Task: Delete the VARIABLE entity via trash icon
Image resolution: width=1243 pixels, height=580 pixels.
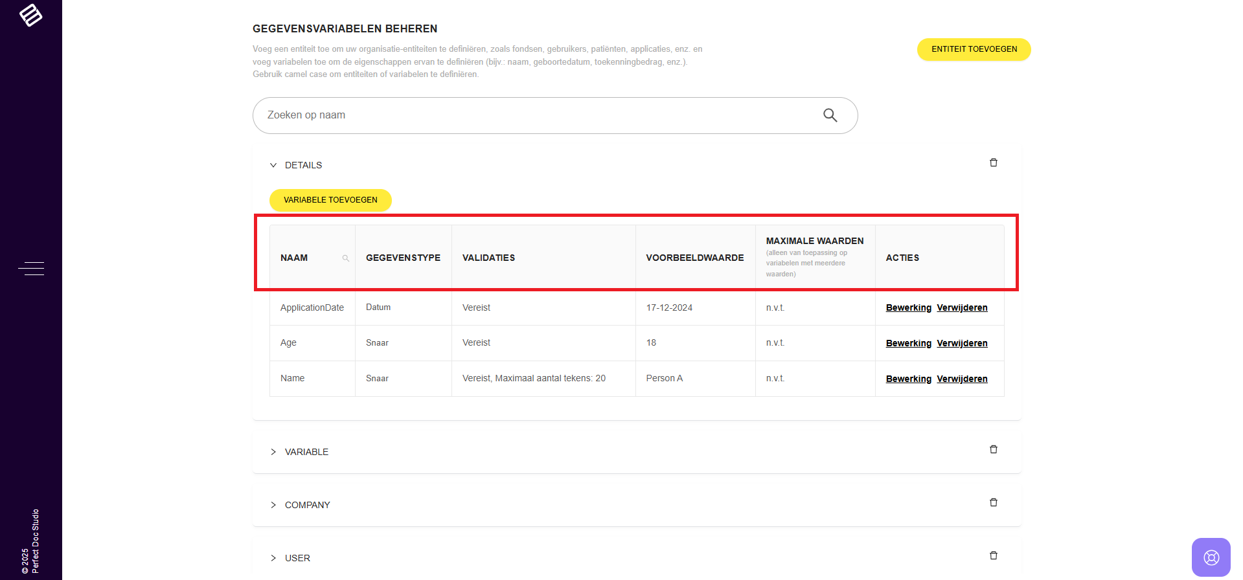Action: click(x=993, y=449)
